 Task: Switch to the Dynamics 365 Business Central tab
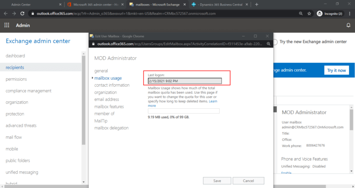(x=220, y=5)
